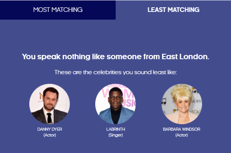Click the black tie in Danny Dyer's photo
The width and height of the screenshot is (231, 153).
click(x=49, y=118)
